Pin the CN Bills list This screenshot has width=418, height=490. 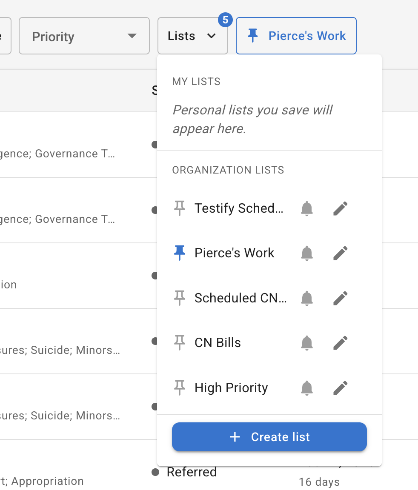point(180,342)
